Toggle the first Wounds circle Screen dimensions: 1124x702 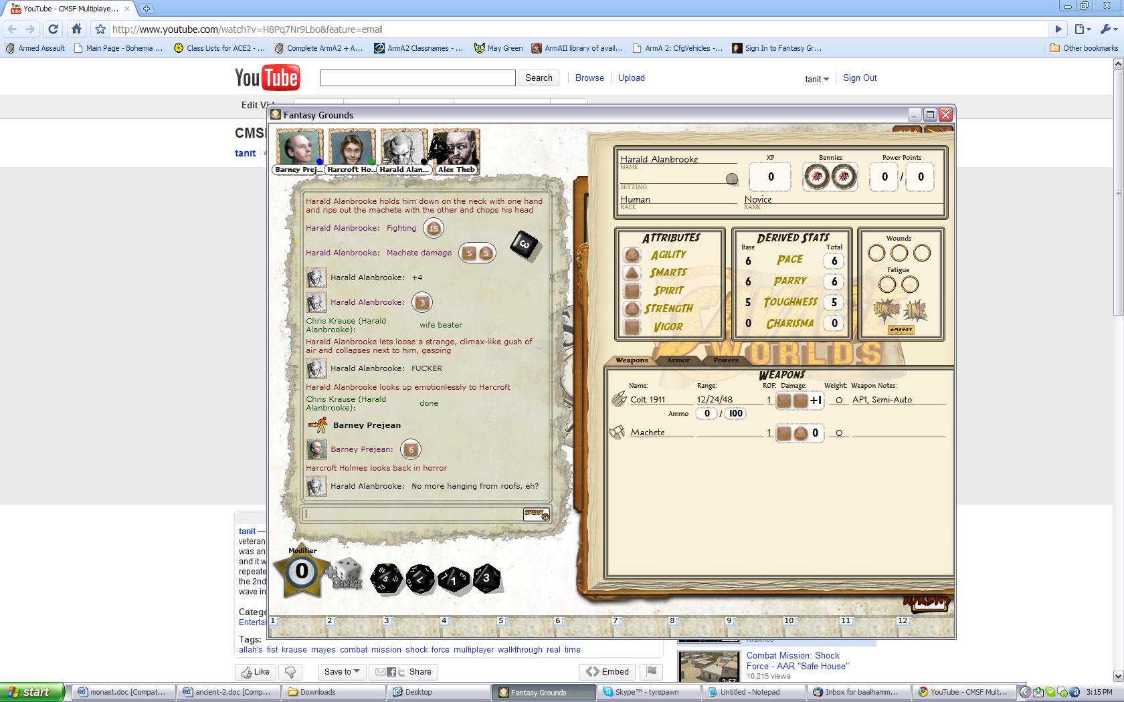click(x=876, y=253)
